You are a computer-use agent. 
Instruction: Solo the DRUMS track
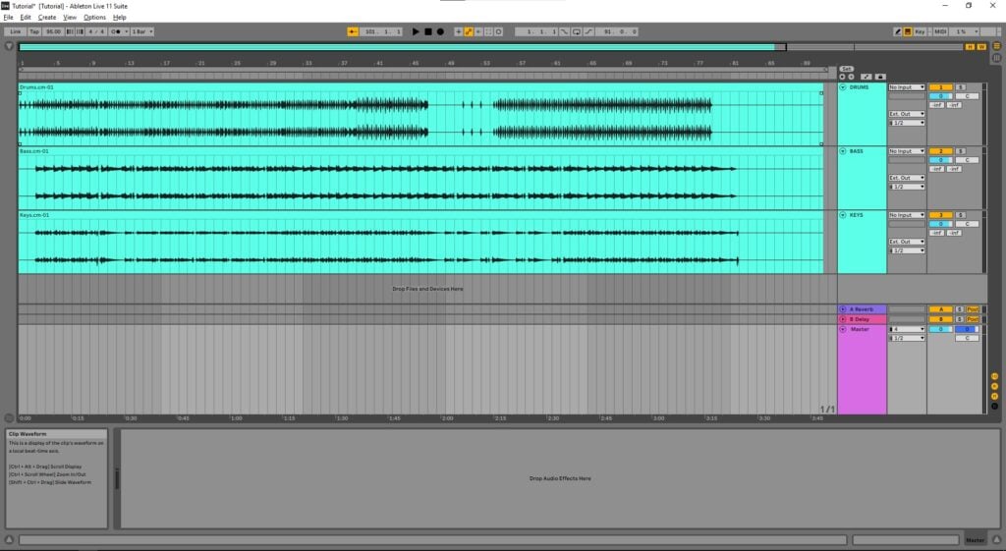pyautogui.click(x=961, y=87)
